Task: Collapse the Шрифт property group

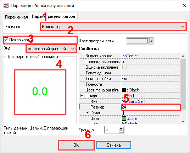Action: (x=82, y=96)
